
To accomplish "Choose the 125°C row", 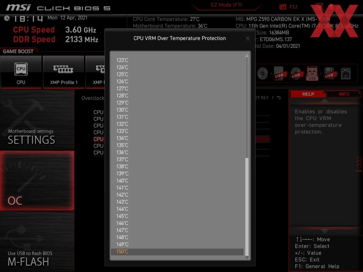I will [x=177, y=74].
